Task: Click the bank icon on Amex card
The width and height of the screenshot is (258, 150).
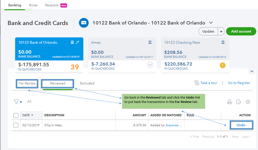Action: tap(150, 42)
